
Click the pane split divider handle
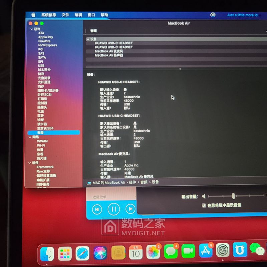click(180, 69)
